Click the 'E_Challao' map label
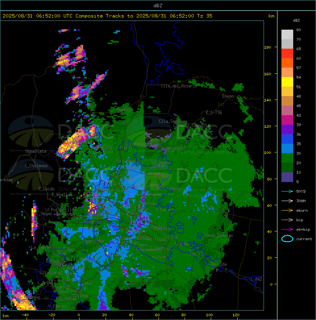Image resolution: width=316 pixels, height=320 pixels. (62, 195)
